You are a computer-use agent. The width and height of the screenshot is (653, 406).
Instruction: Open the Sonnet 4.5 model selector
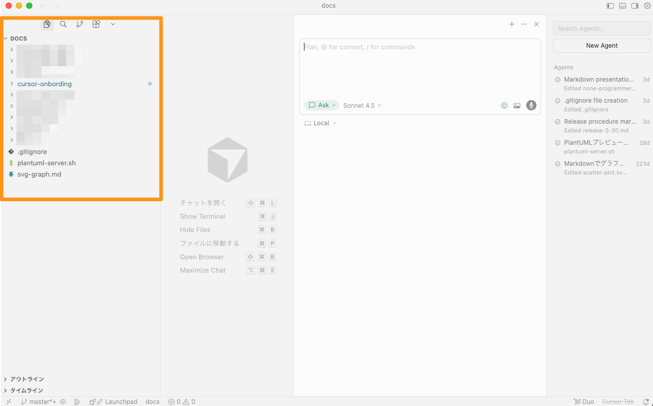tap(362, 105)
